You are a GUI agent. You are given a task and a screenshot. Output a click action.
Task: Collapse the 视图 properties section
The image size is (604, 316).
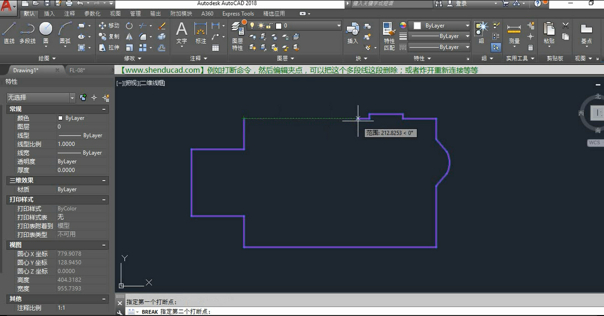(104, 245)
